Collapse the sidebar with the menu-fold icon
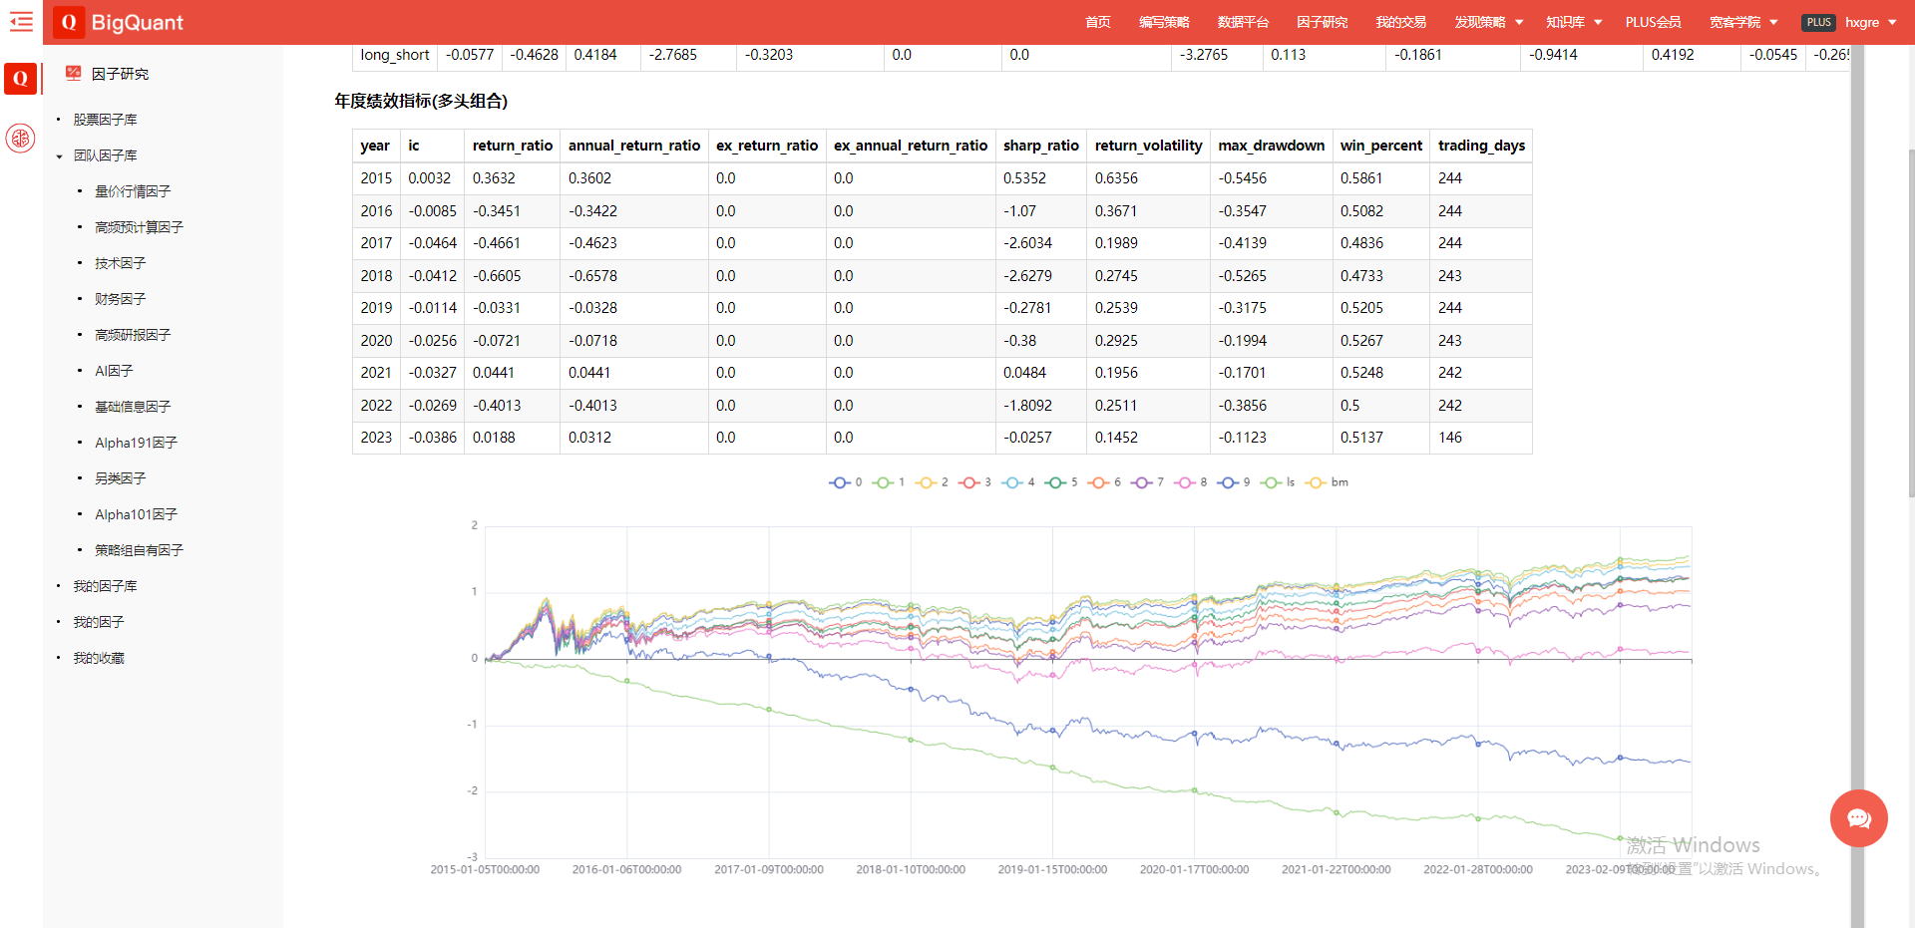Image resolution: width=1915 pixels, height=928 pixels. pos(21,22)
